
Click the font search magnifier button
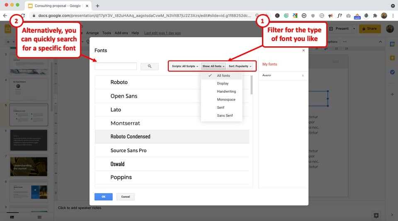(x=150, y=66)
